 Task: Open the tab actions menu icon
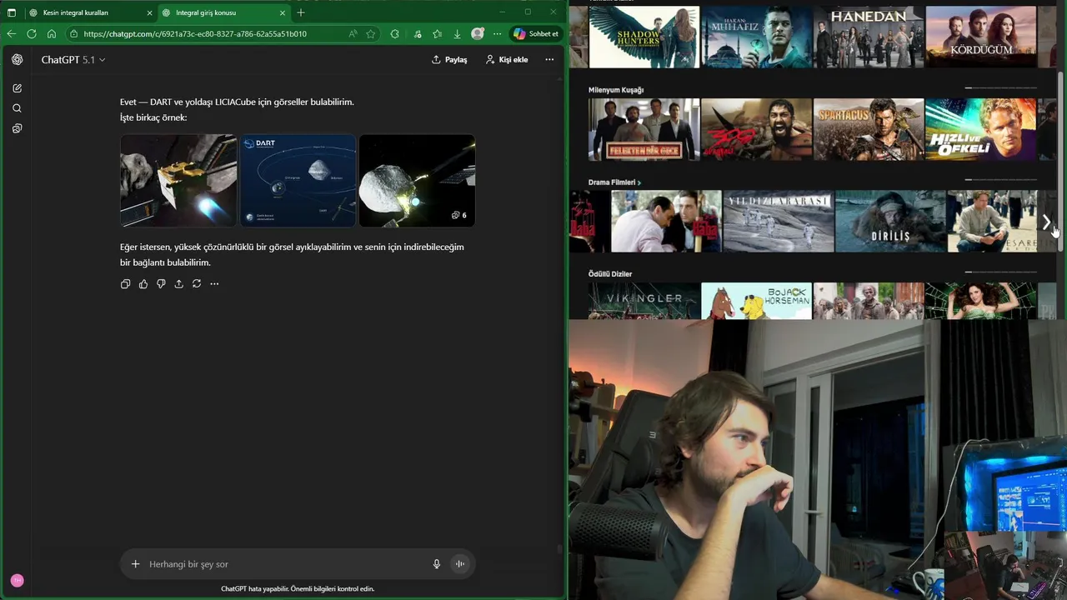[12, 12]
